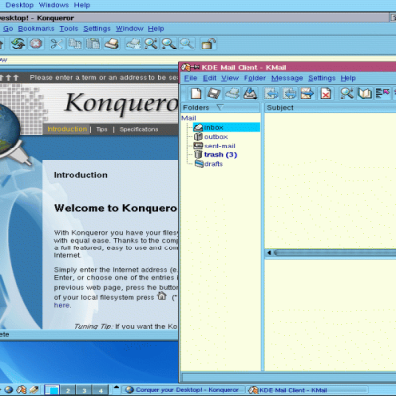The image size is (396, 396).
Task: Open the top desktop bar Help menu
Action: pyautogui.click(x=82, y=5)
